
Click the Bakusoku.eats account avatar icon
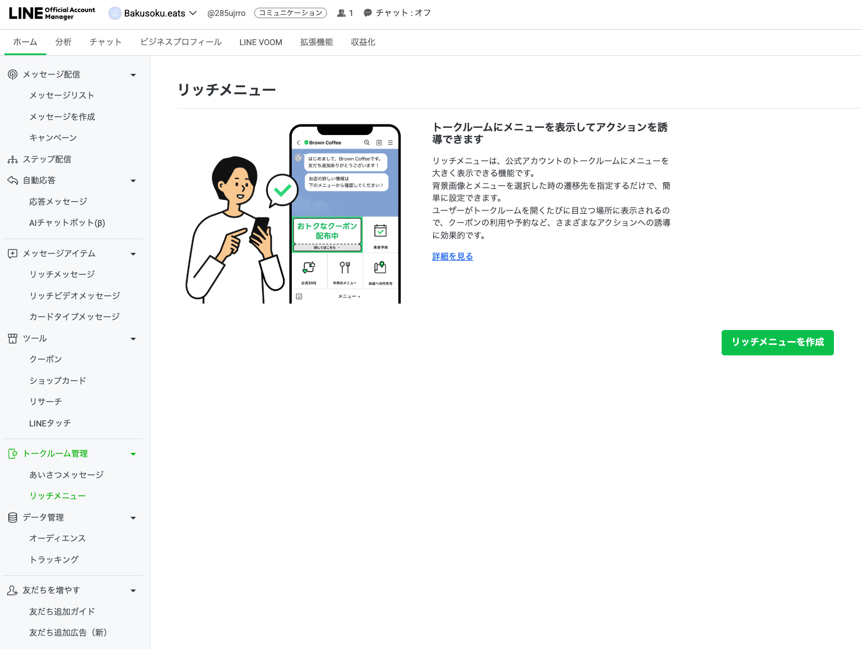point(115,13)
